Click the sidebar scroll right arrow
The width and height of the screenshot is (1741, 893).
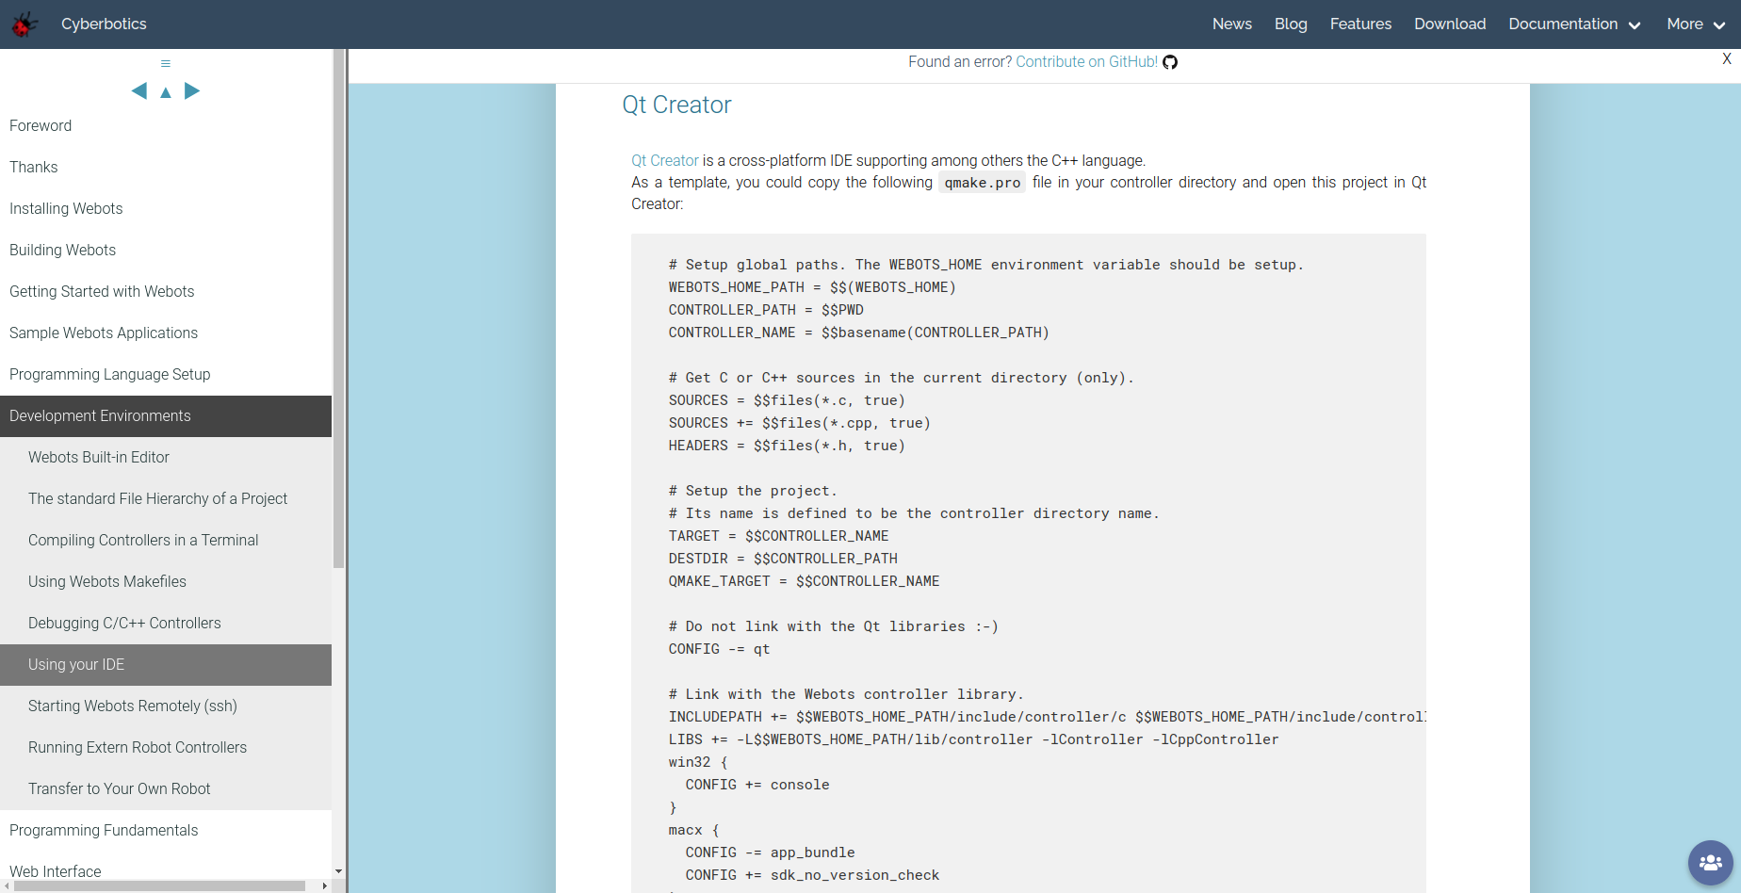click(x=325, y=886)
